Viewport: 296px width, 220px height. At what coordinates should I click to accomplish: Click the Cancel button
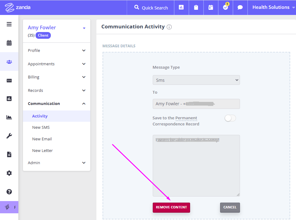(230, 207)
